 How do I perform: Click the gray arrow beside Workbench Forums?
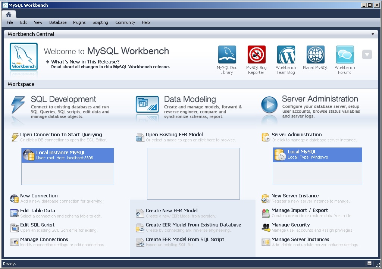tap(367, 54)
